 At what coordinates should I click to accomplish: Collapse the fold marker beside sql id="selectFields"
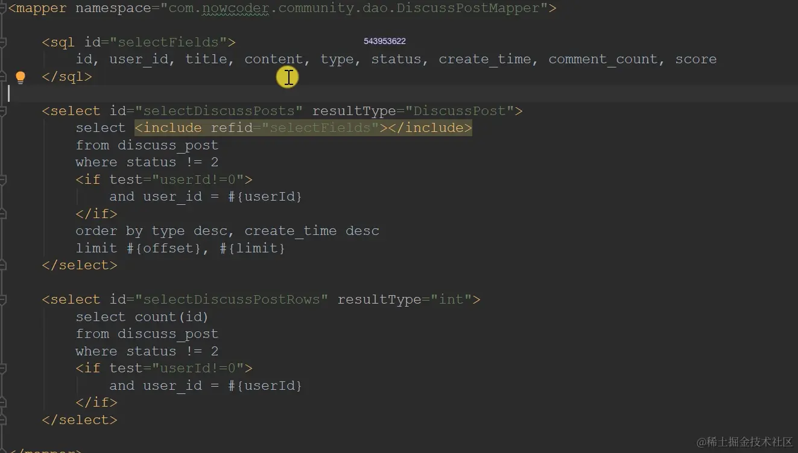point(3,42)
